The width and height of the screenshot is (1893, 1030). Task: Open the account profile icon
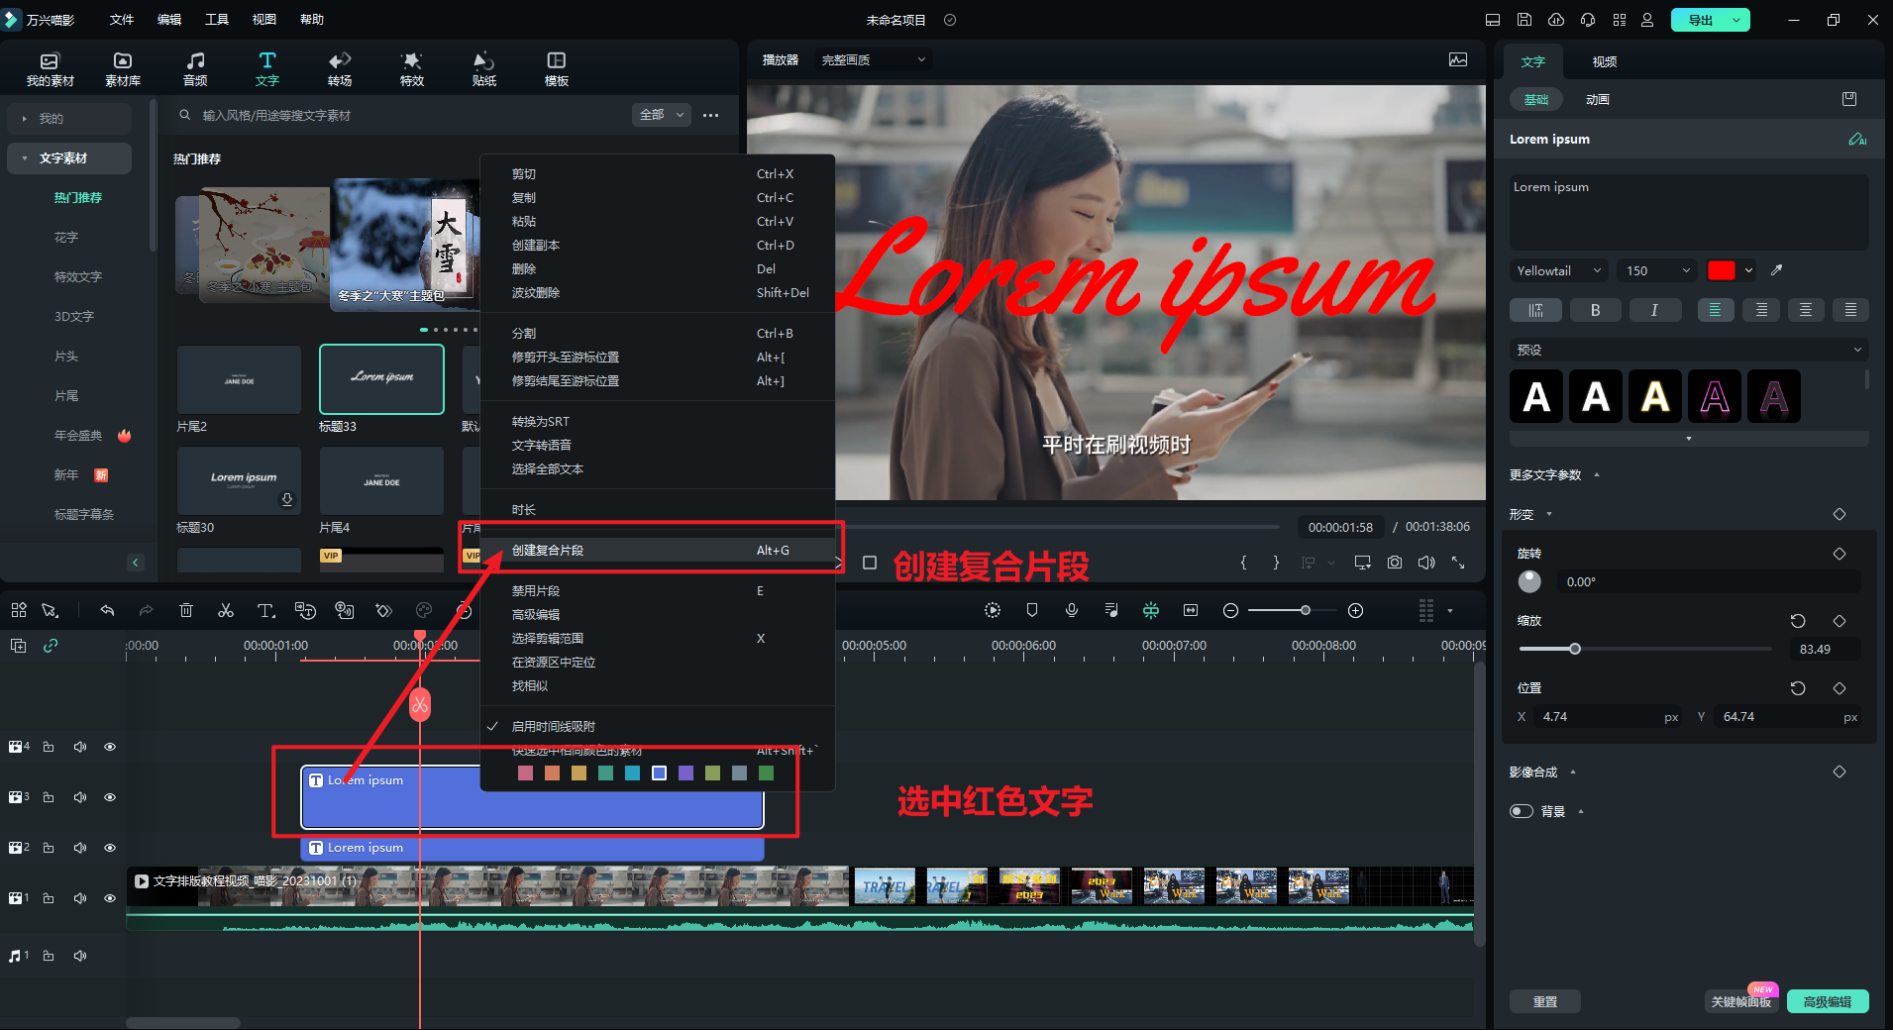point(1647,20)
